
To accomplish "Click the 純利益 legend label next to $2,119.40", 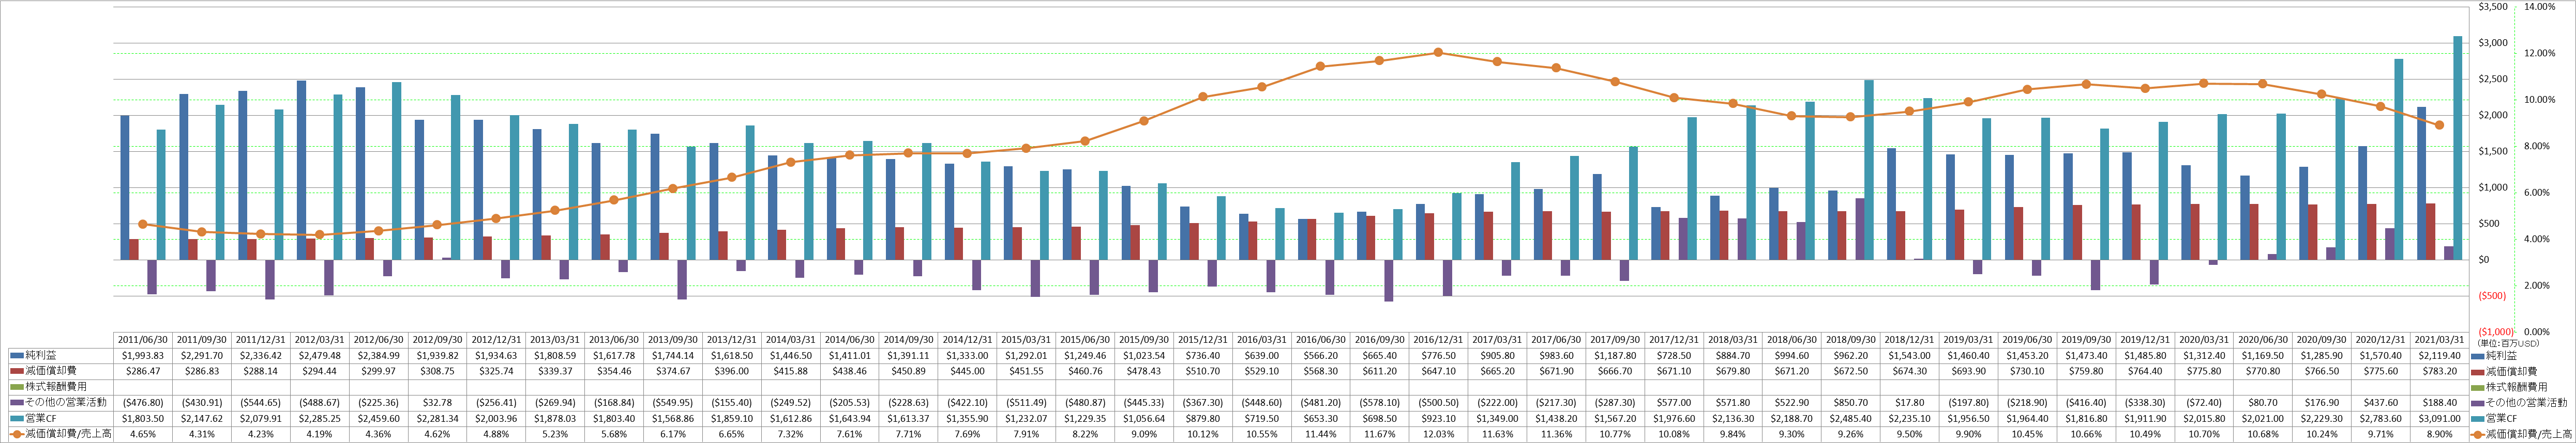I will tap(2501, 355).
